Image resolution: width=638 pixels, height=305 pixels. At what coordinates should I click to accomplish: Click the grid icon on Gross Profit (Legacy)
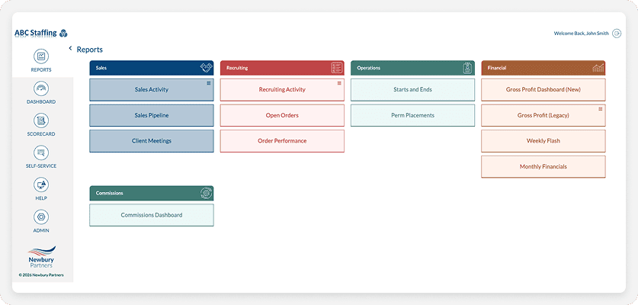pos(600,109)
